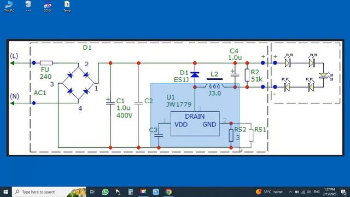Click the L2 inductor coil symbol

click(x=214, y=86)
